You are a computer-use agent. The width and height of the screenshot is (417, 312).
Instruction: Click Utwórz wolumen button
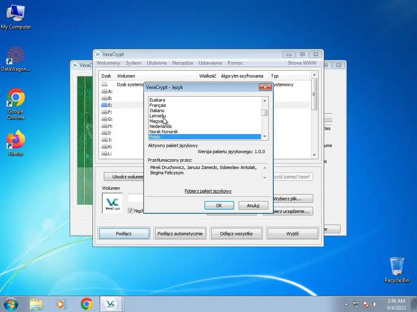[x=124, y=177]
